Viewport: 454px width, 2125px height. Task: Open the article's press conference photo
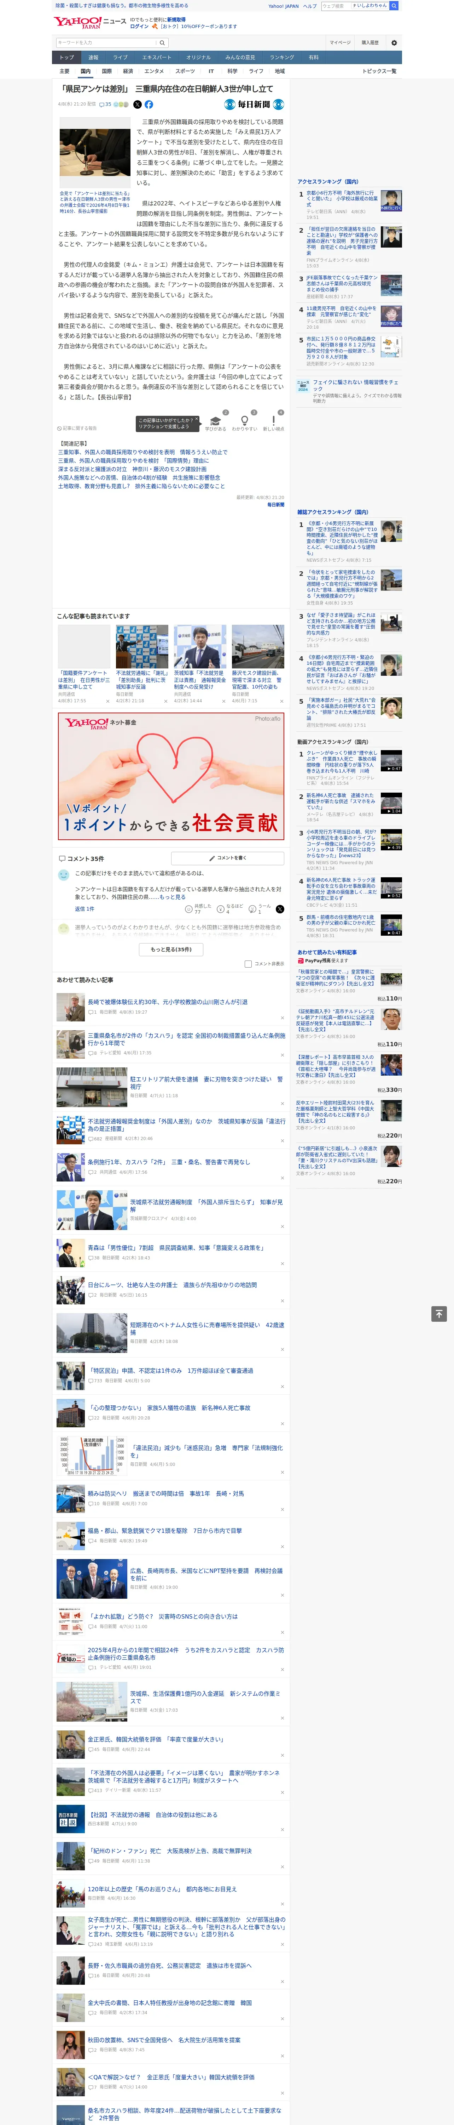(95, 152)
